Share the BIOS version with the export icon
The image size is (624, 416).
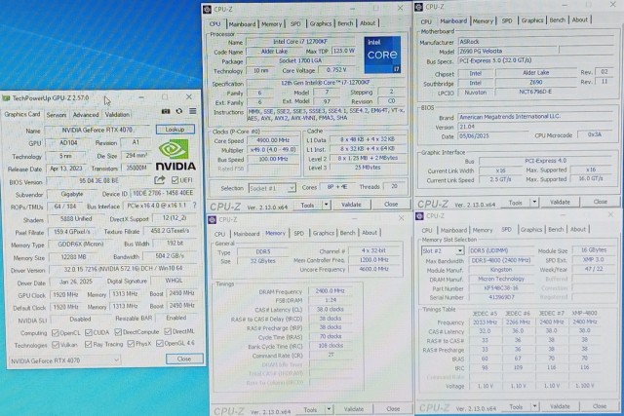[x=160, y=180]
